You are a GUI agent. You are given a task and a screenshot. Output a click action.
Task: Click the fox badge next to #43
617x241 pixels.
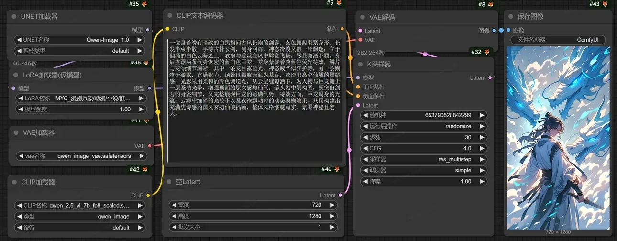[606, 4]
